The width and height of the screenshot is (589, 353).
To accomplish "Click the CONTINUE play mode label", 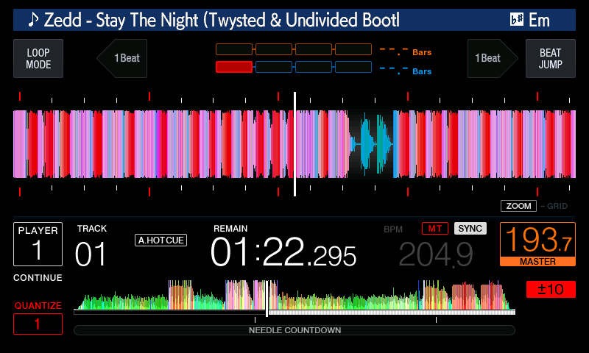I will 38,278.
